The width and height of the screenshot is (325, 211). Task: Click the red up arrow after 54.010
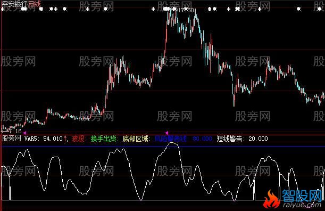tap(65, 139)
